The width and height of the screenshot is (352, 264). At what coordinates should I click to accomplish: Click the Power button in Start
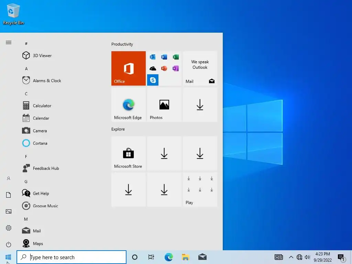[x=9, y=244]
